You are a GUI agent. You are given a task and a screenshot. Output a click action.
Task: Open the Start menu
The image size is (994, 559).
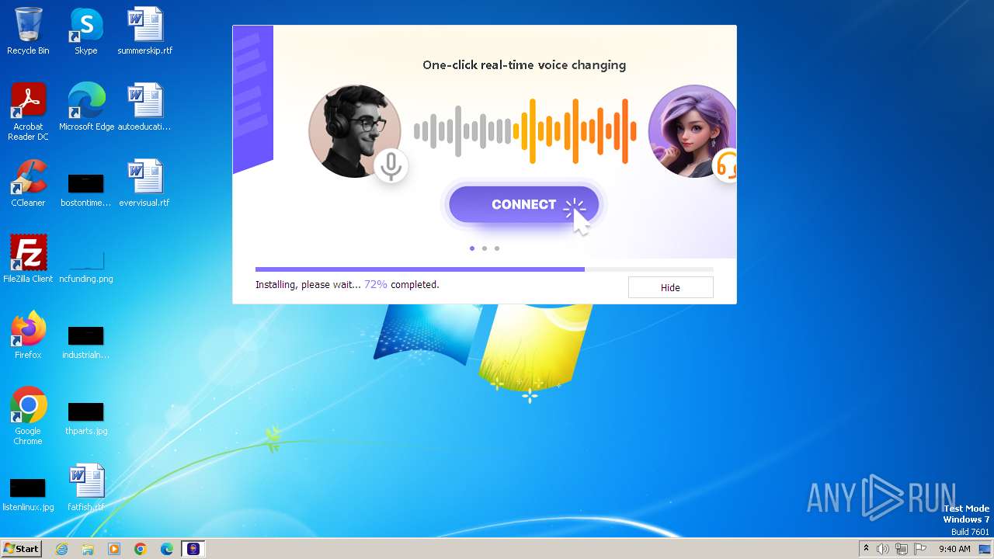[x=21, y=549]
